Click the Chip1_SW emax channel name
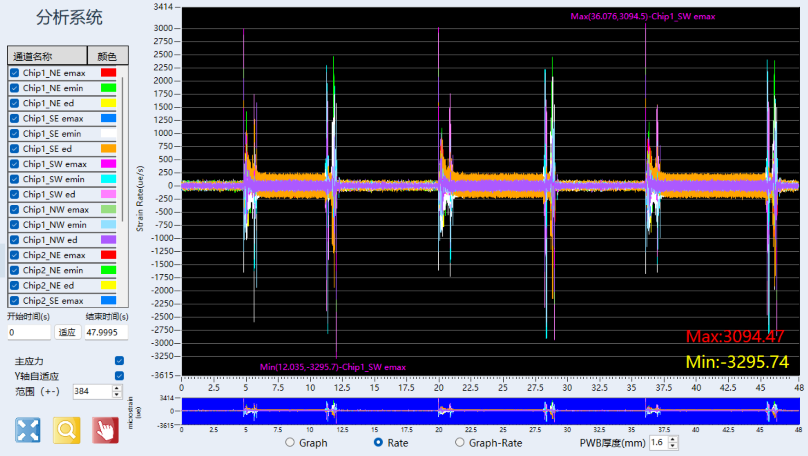The image size is (808, 456). (x=55, y=164)
